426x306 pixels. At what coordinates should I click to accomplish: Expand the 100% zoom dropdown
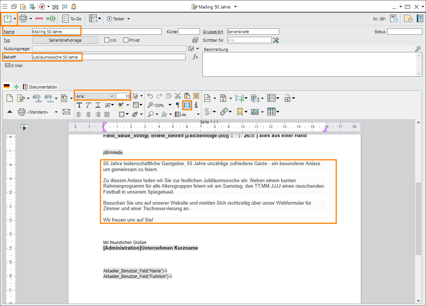tap(170, 105)
